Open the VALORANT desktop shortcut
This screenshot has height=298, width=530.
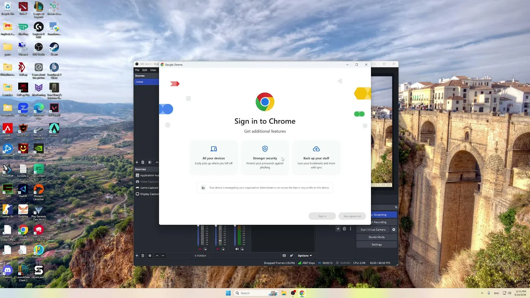click(x=54, y=110)
